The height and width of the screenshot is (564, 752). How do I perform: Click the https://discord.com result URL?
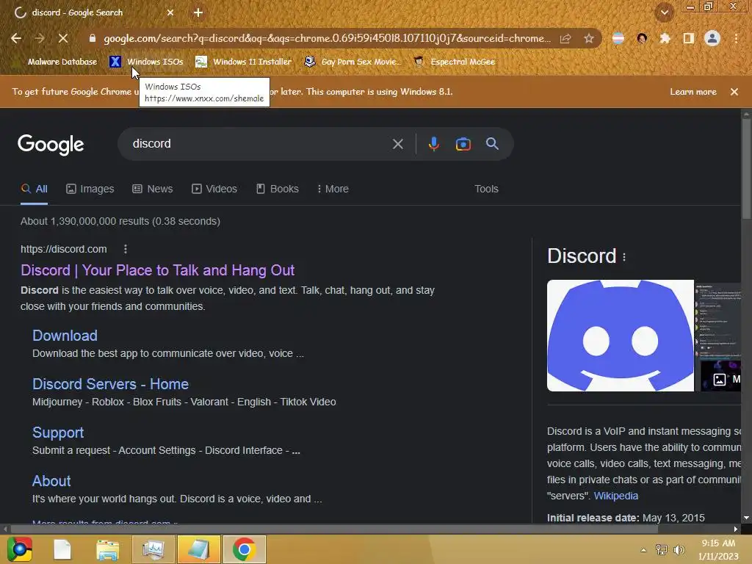[x=63, y=249]
